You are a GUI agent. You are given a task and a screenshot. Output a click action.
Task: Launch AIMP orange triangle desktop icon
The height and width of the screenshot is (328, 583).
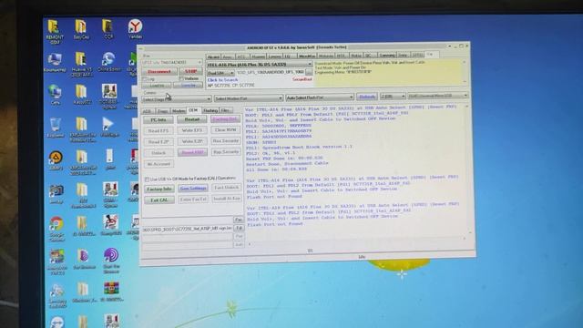[x=56, y=160]
